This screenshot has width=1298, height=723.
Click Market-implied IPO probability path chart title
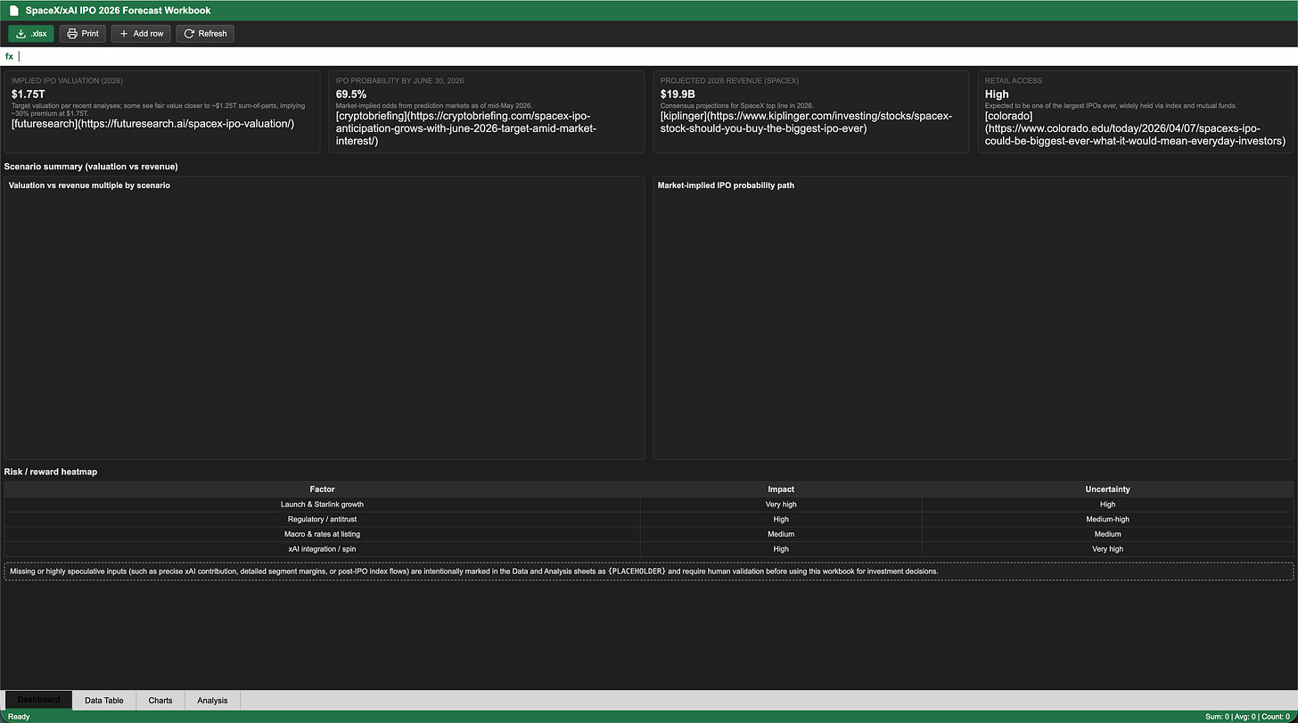tap(726, 185)
